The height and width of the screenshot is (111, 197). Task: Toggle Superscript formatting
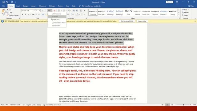click(39, 14)
